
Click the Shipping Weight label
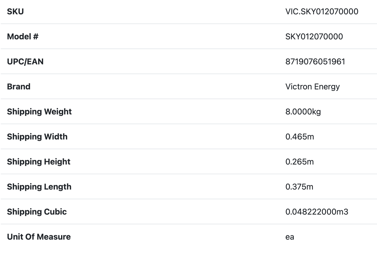39,112
